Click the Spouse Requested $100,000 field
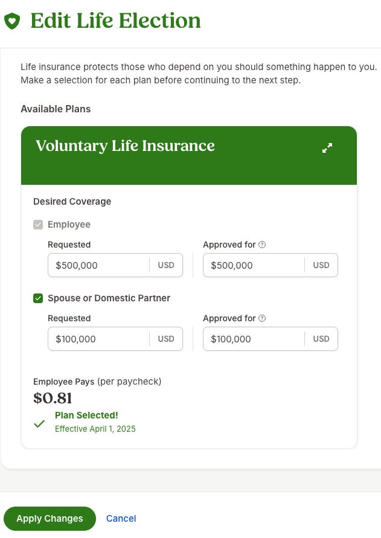This screenshot has height=538, width=381. pyautogui.click(x=115, y=339)
